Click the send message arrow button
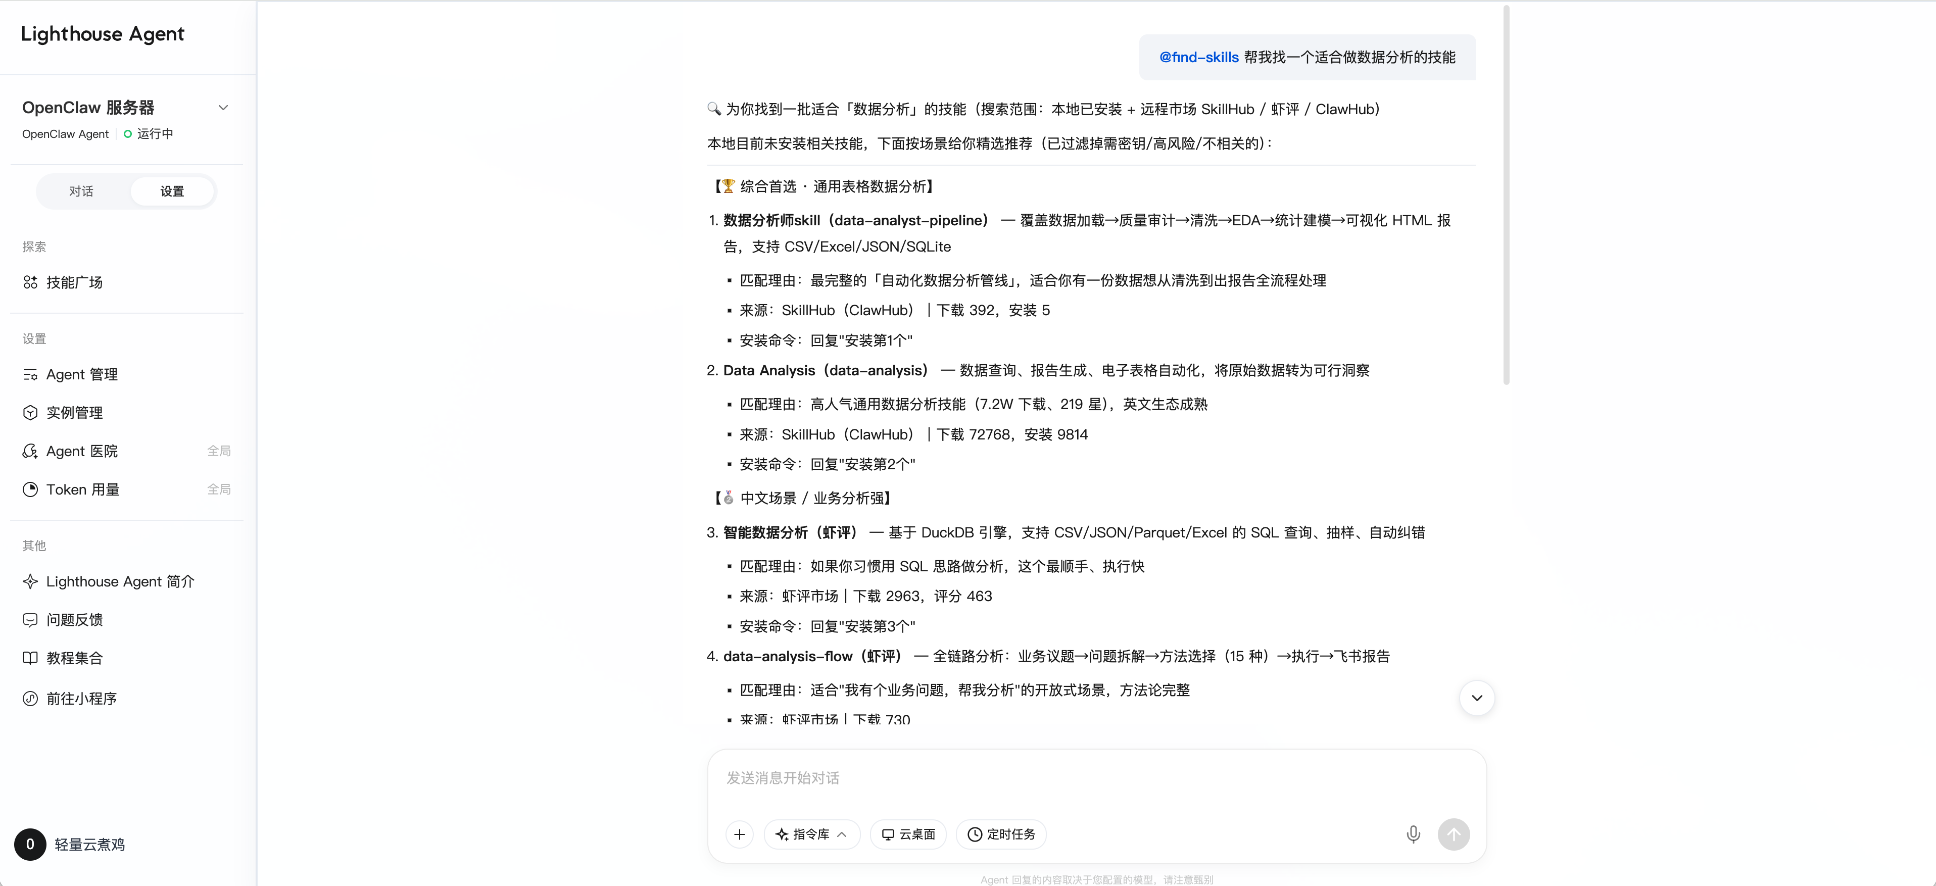 (x=1454, y=834)
